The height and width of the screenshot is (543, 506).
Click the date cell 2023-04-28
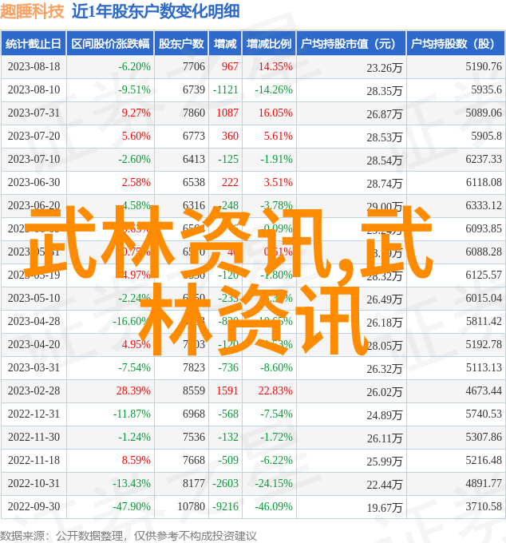(34, 321)
